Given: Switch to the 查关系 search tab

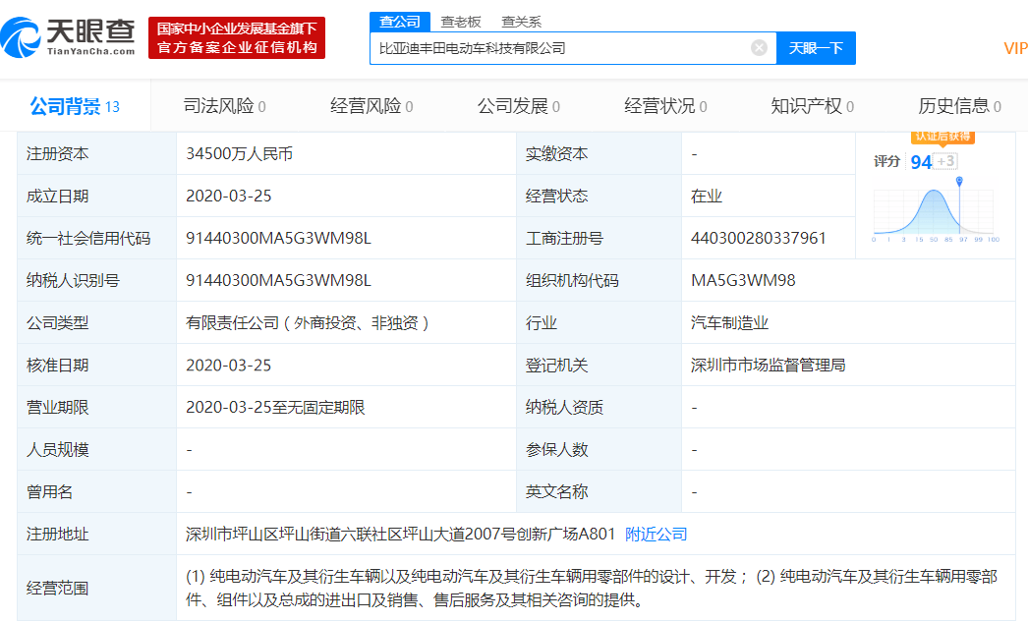Looking at the screenshot, I should pyautogui.click(x=521, y=22).
